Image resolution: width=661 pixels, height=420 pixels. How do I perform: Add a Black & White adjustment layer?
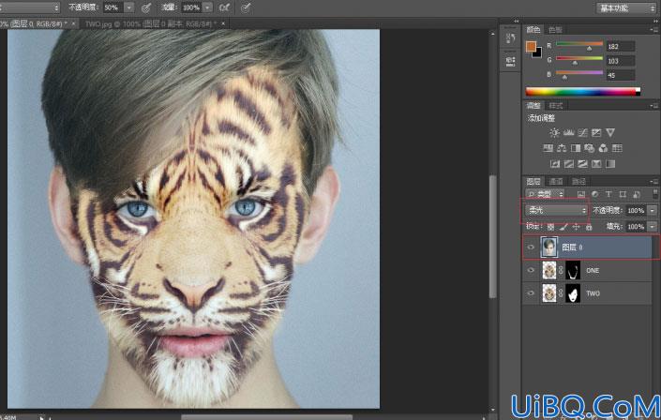point(576,148)
